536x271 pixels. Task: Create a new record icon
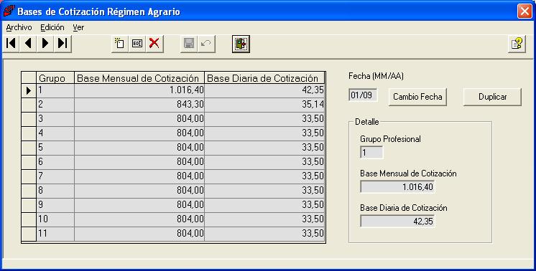point(120,43)
